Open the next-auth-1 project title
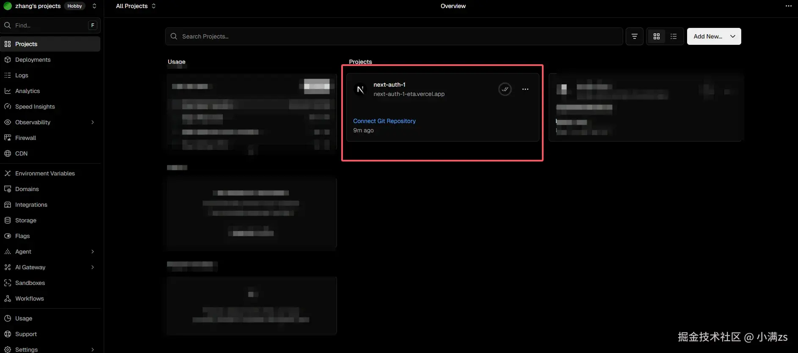Screen dimensions: 798x353 (x=389, y=85)
